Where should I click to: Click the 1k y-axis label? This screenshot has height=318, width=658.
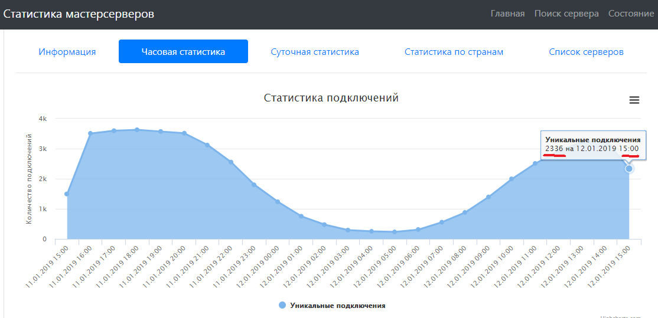pyautogui.click(x=43, y=209)
